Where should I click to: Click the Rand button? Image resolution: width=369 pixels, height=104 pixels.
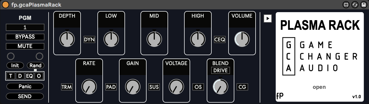click(35, 65)
